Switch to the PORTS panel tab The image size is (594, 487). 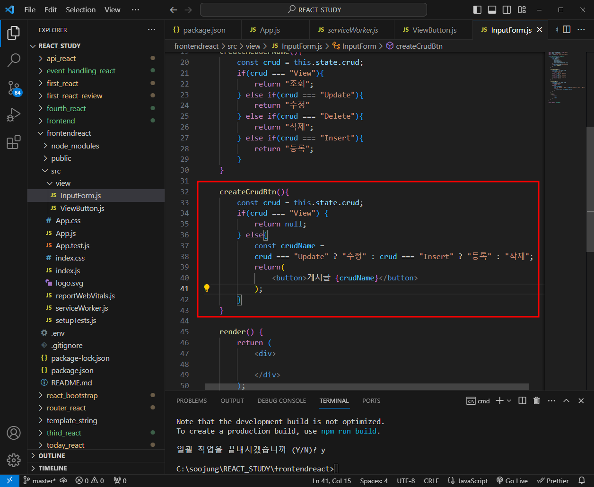click(371, 400)
